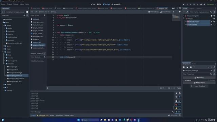Open the script editor Go To menu
The image size is (217, 122).
pyautogui.click(x=47, y=12)
